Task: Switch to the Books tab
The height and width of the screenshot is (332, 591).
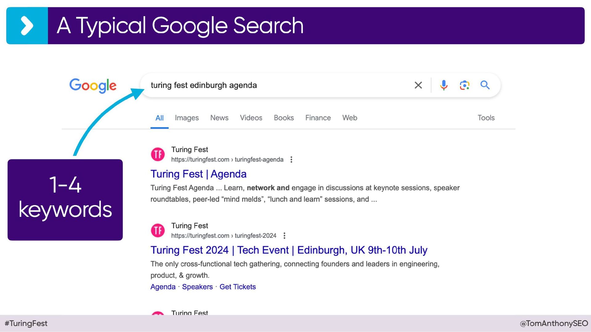Action: (x=284, y=118)
